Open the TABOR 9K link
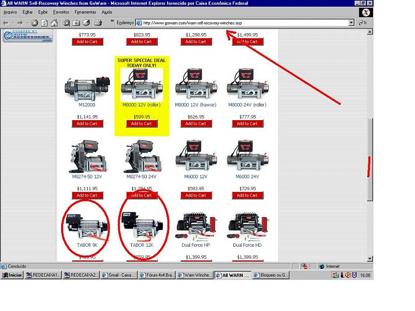Viewport: 415px width, 311px height. (x=87, y=245)
